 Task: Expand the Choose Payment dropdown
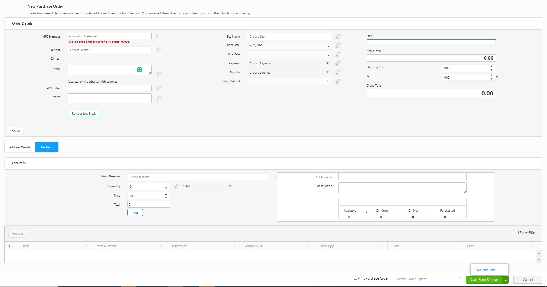tap(327, 63)
